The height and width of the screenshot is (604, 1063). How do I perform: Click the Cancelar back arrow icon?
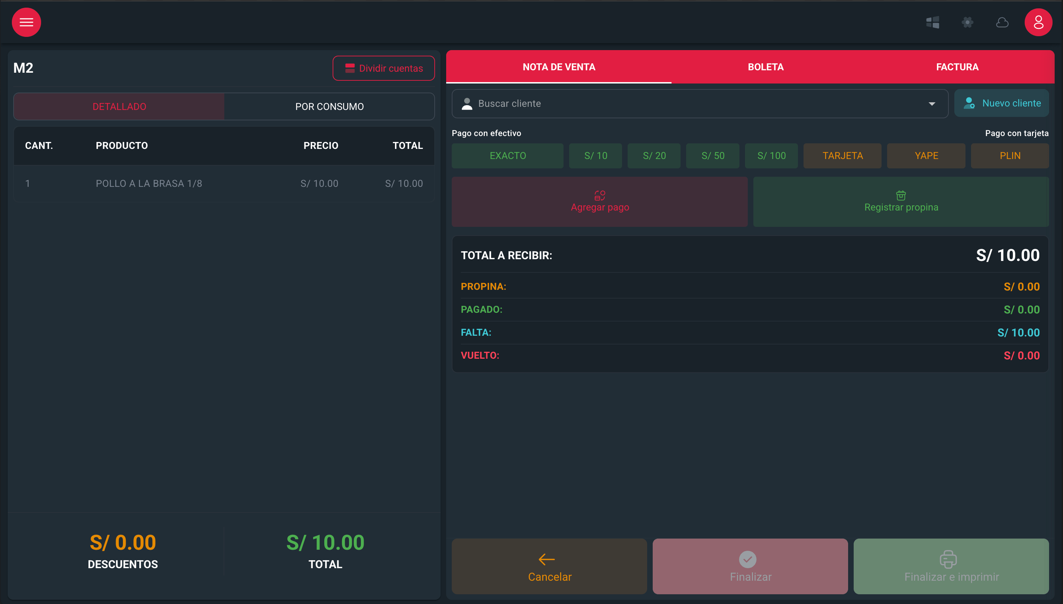(x=546, y=559)
